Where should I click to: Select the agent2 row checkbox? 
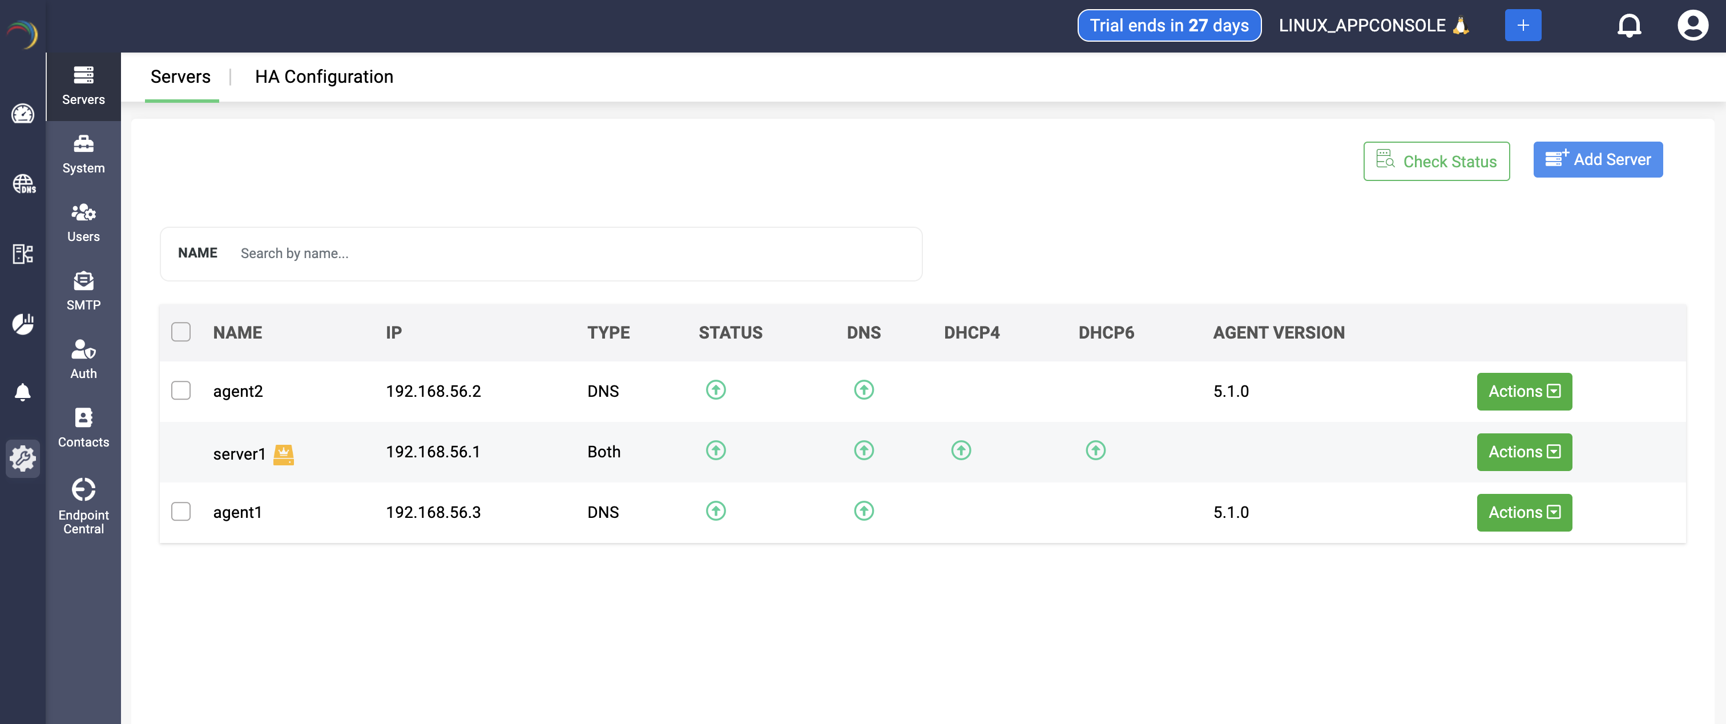pos(181,390)
